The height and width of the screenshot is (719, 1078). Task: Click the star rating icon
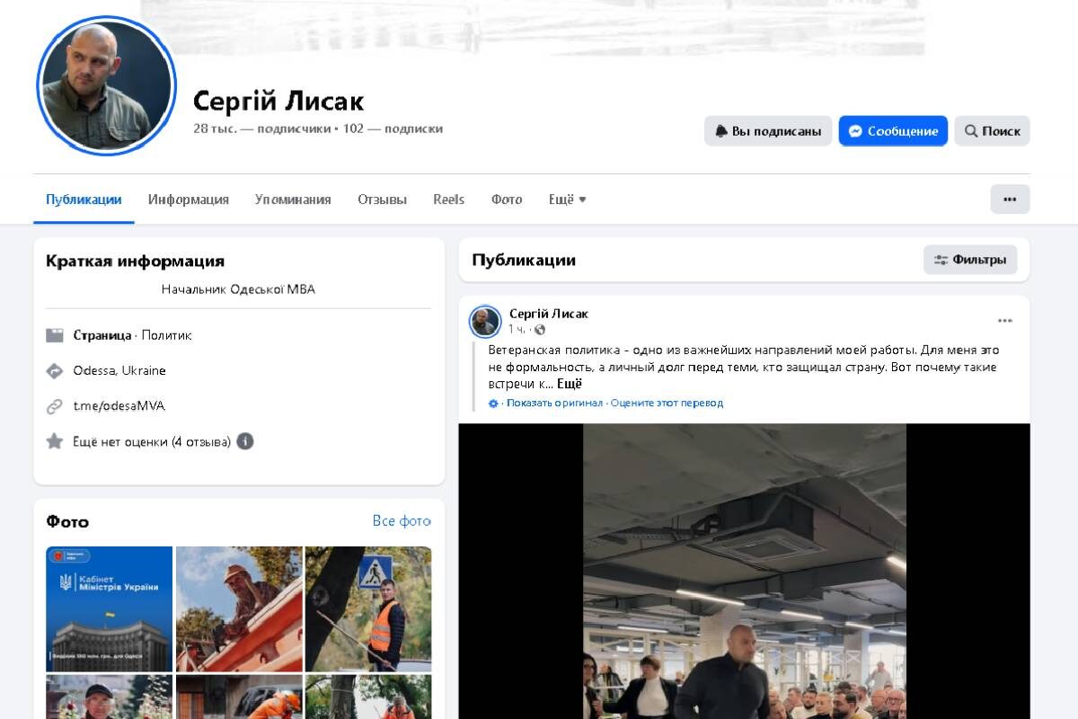(x=55, y=441)
